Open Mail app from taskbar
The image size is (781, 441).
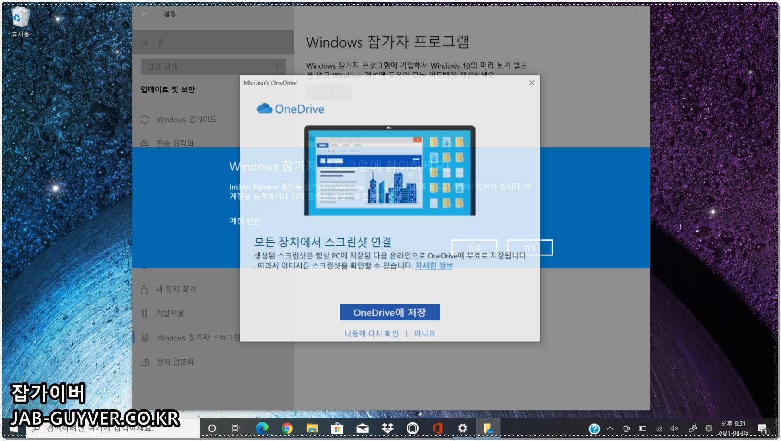[x=362, y=428]
